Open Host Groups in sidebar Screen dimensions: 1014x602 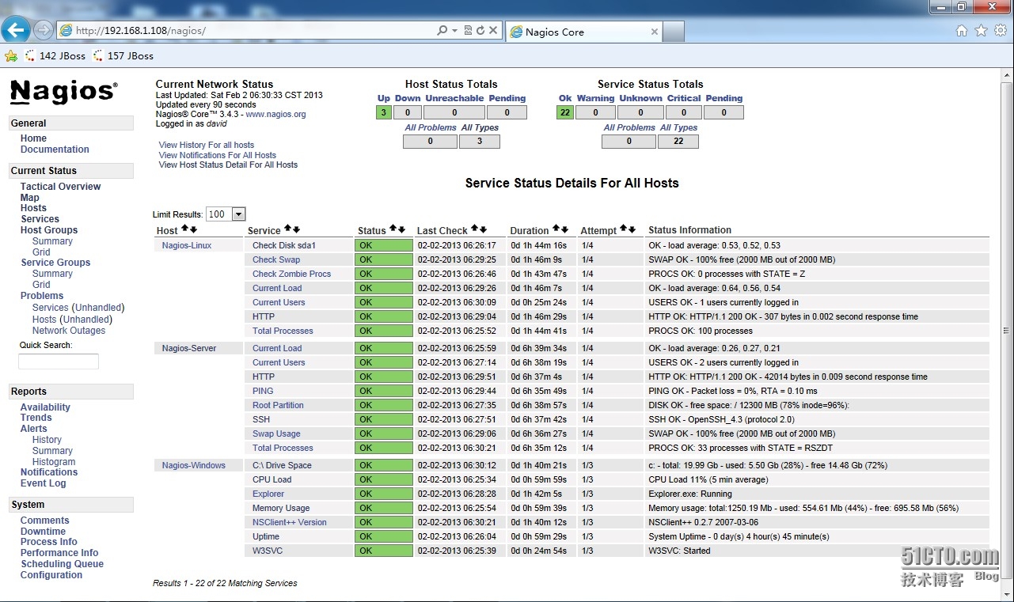pos(49,230)
